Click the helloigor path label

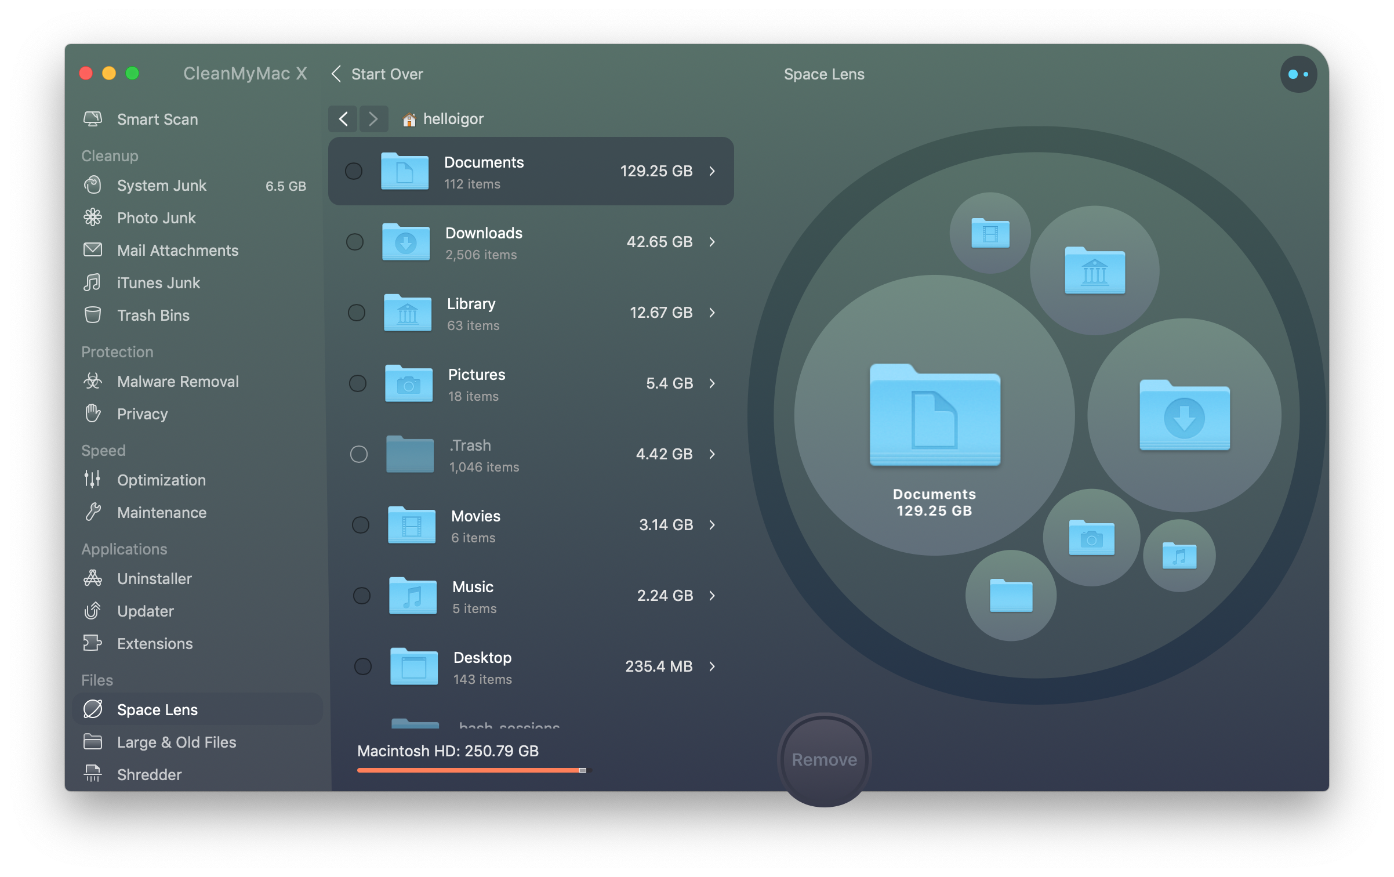click(453, 119)
